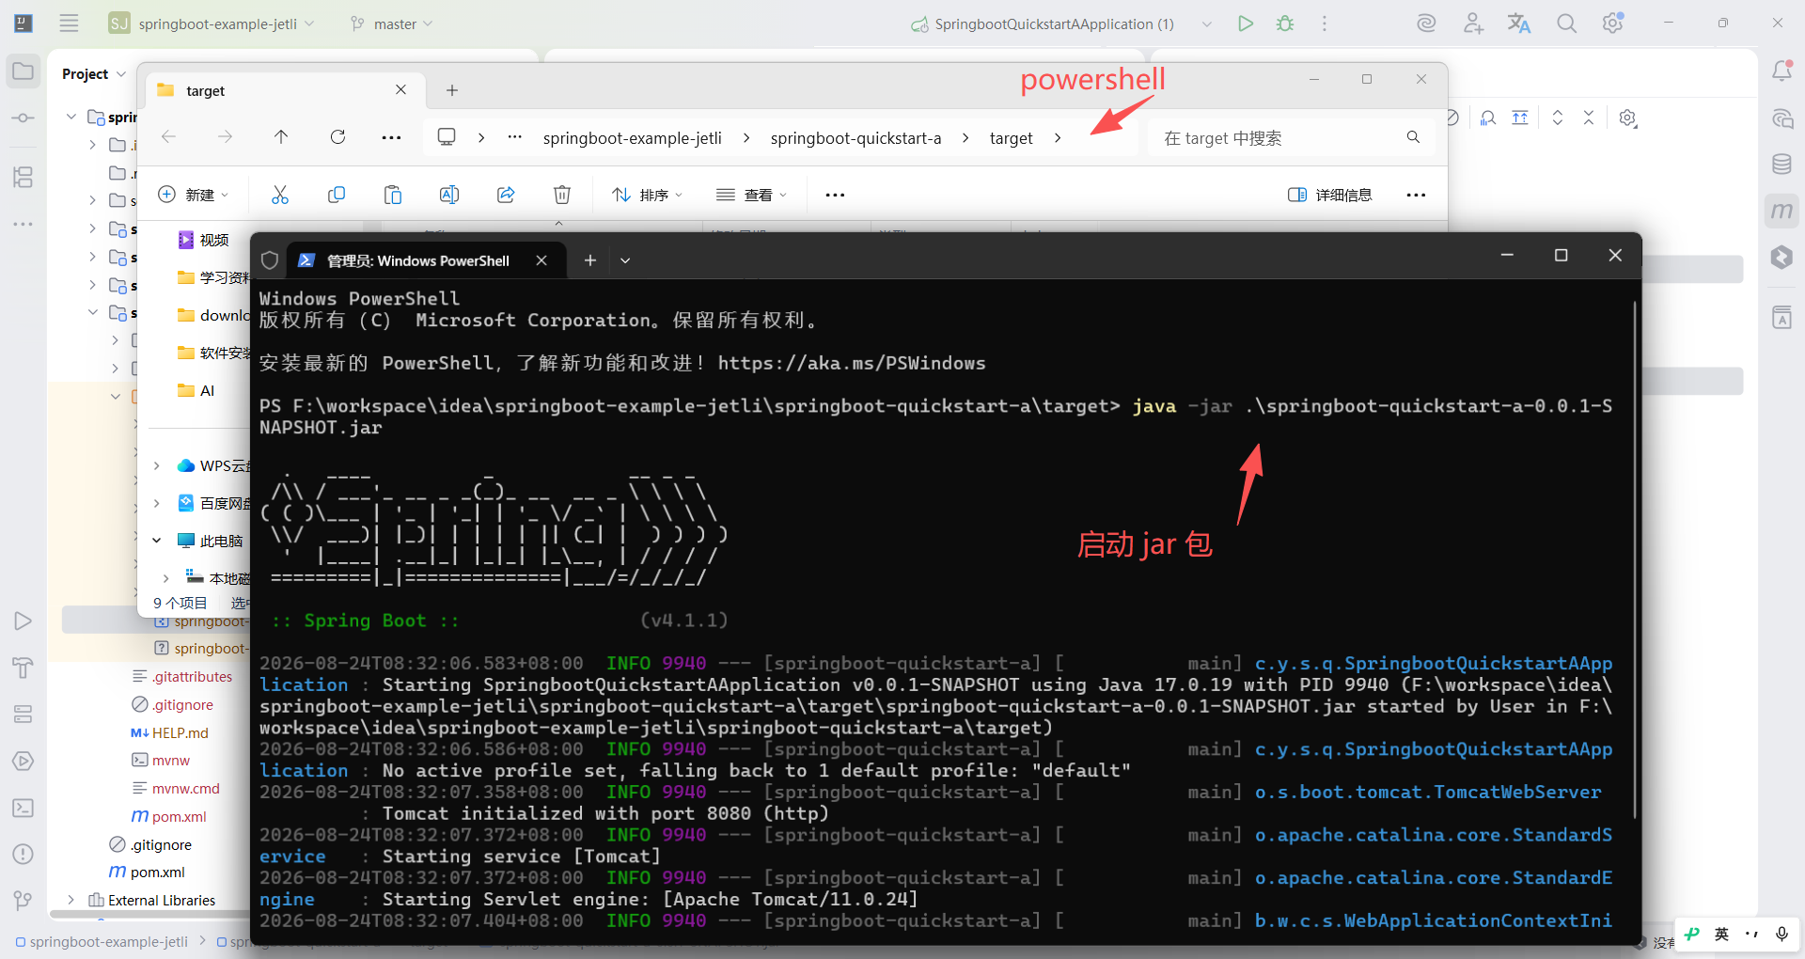Image resolution: width=1805 pixels, height=959 pixels.
Task: Open Git tool window
Action: click(24, 901)
